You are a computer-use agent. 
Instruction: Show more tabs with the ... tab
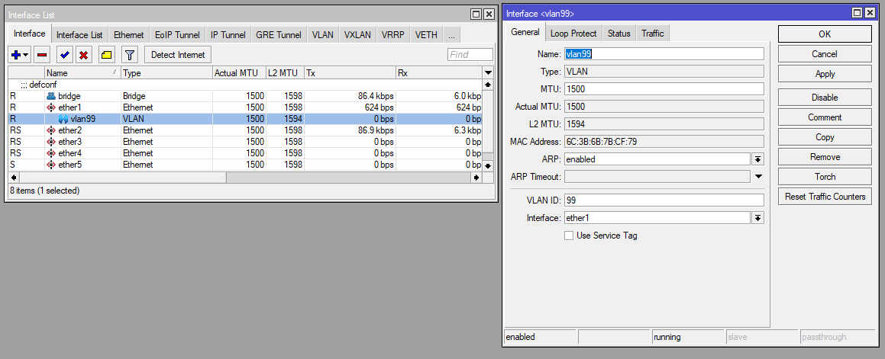pyautogui.click(x=451, y=35)
